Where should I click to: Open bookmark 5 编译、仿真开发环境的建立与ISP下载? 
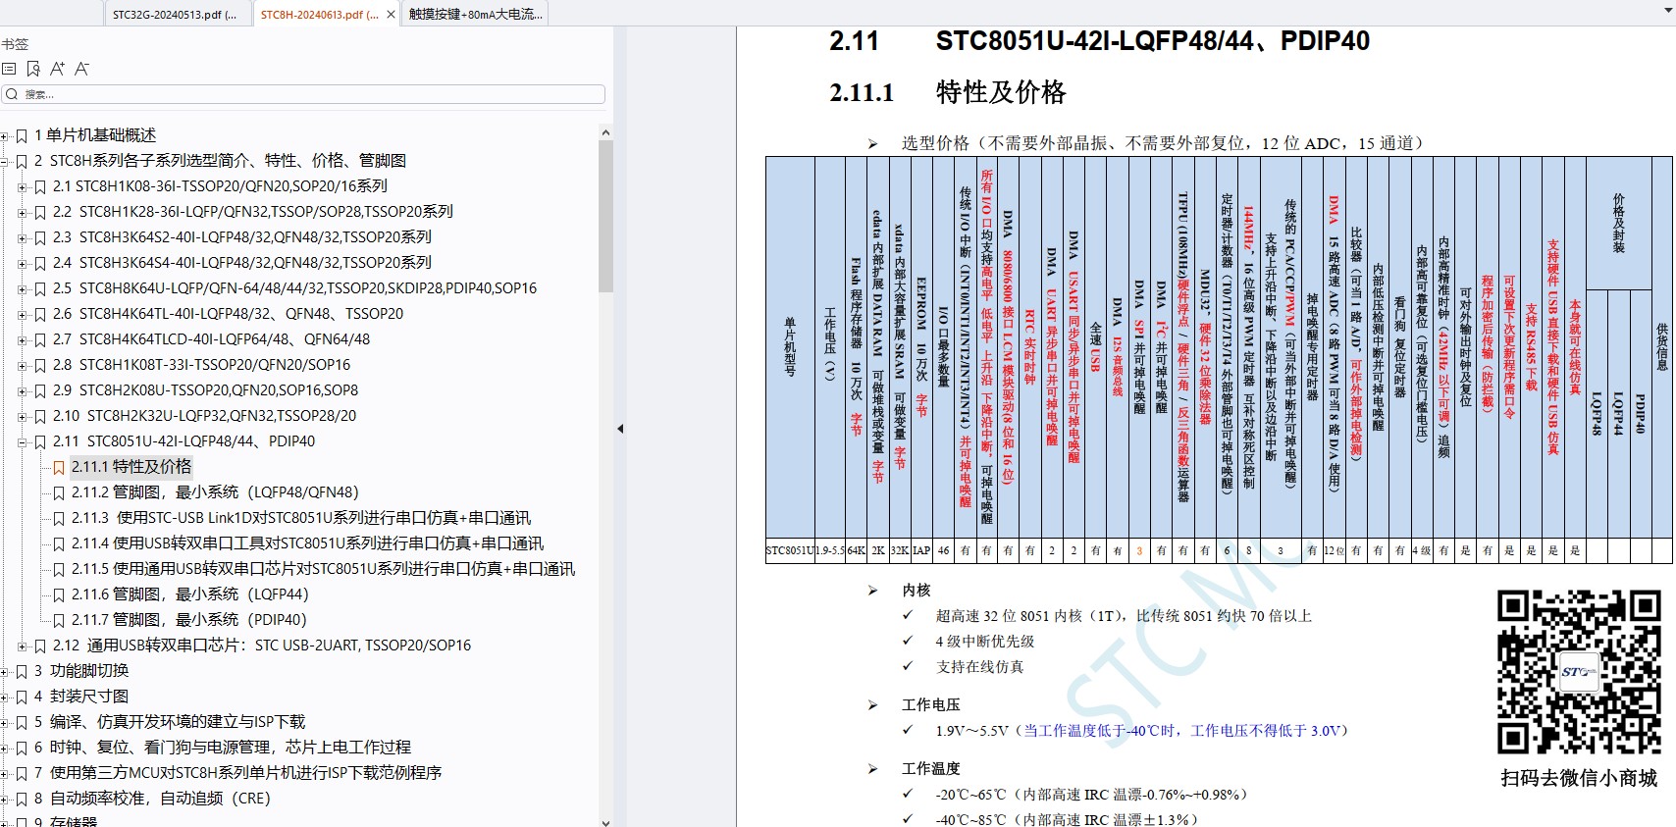click(170, 722)
